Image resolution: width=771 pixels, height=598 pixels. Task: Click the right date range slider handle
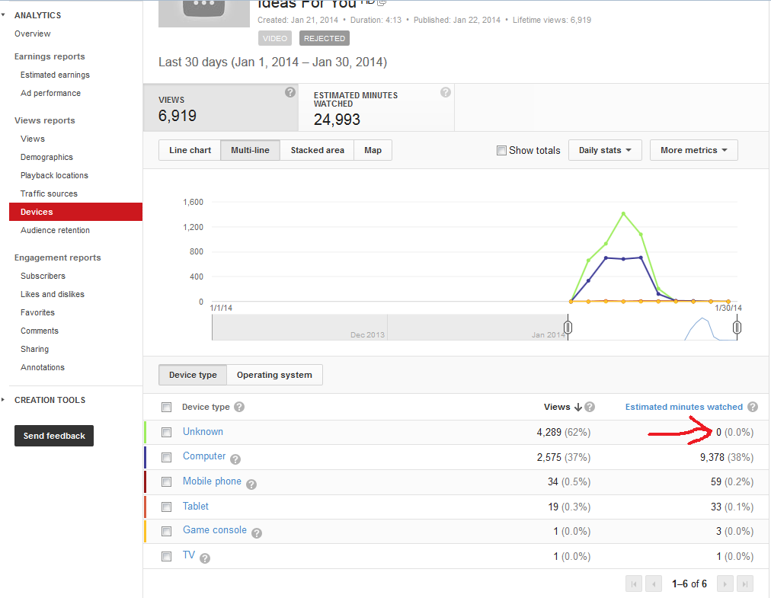[x=737, y=327]
